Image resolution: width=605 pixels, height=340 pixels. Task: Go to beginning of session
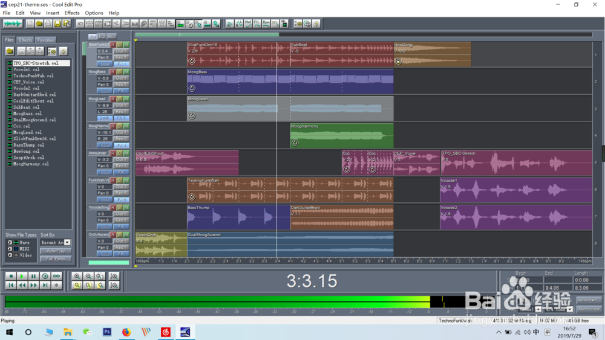click(11, 285)
